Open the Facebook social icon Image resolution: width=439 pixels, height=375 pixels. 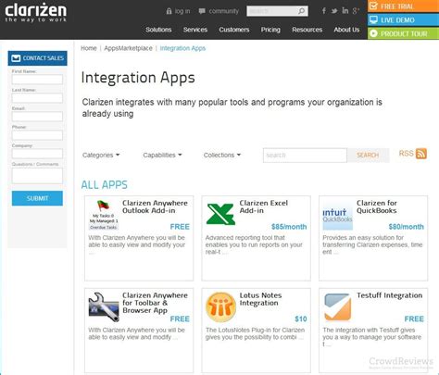point(324,11)
